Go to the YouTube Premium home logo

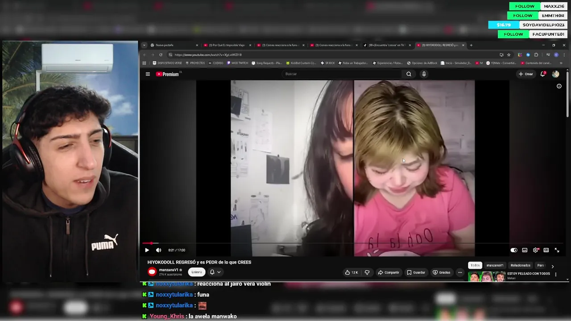point(168,74)
